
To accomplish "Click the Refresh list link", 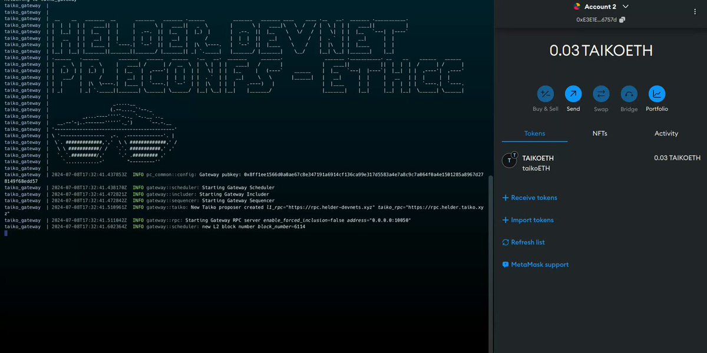I will point(528,242).
